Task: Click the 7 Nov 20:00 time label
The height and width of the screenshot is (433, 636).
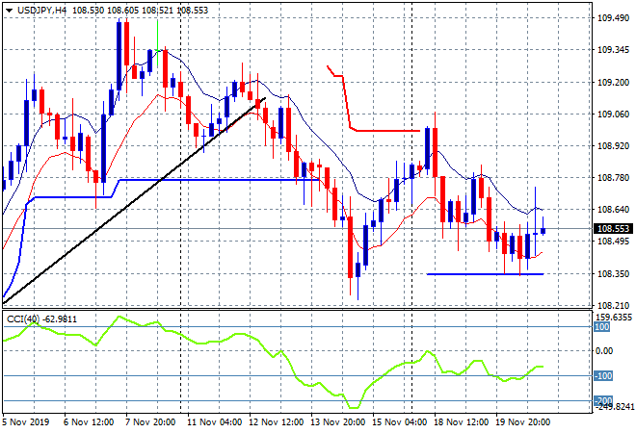Action: [x=150, y=422]
